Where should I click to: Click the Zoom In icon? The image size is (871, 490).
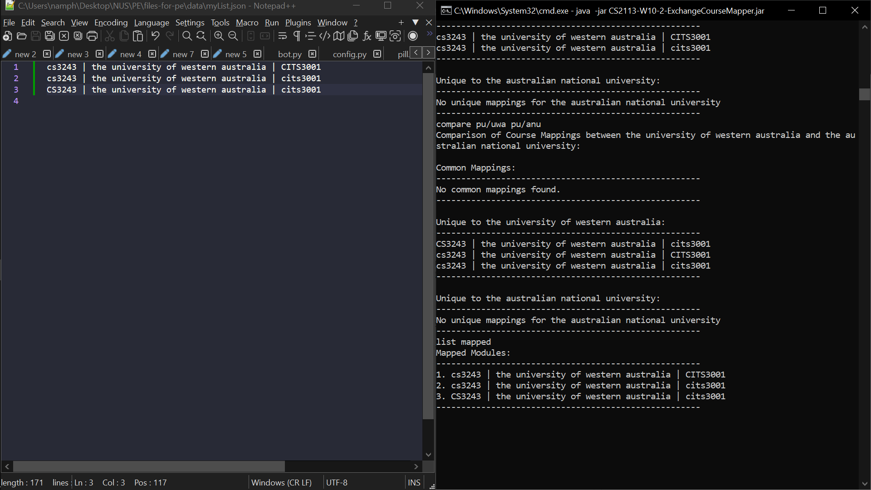click(219, 36)
